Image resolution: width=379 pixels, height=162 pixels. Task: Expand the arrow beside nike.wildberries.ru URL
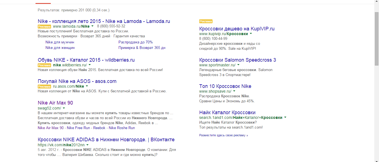(x=90, y=65)
